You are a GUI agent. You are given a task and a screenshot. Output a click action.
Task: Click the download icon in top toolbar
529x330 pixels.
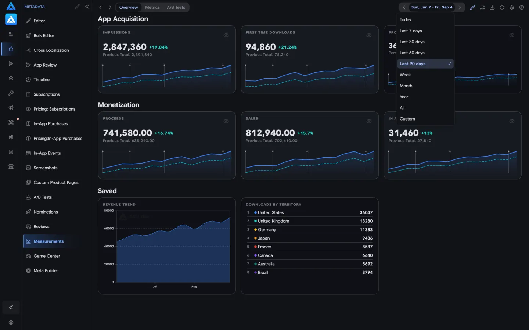click(492, 7)
